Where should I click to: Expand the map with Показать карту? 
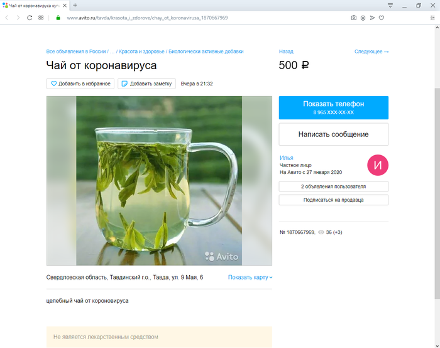(x=250, y=277)
